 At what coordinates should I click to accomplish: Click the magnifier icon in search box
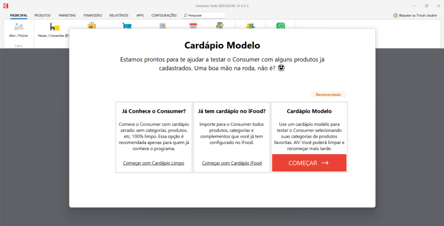tap(186, 15)
